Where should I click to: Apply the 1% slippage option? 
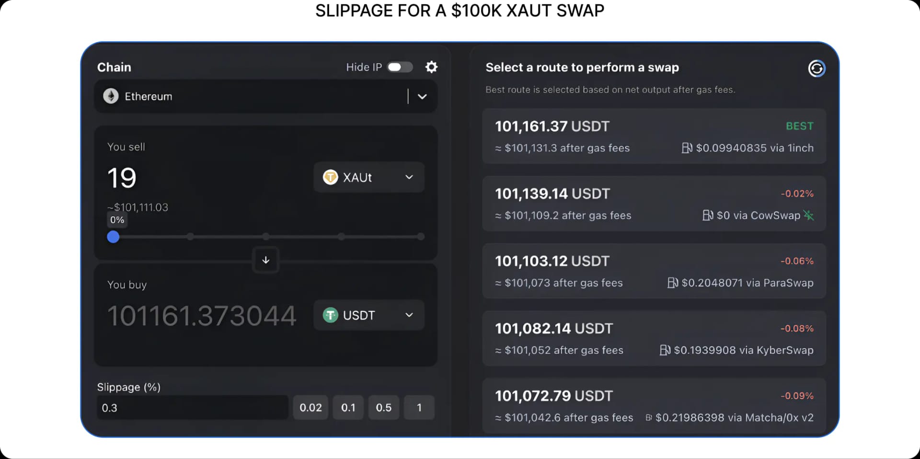(x=419, y=407)
